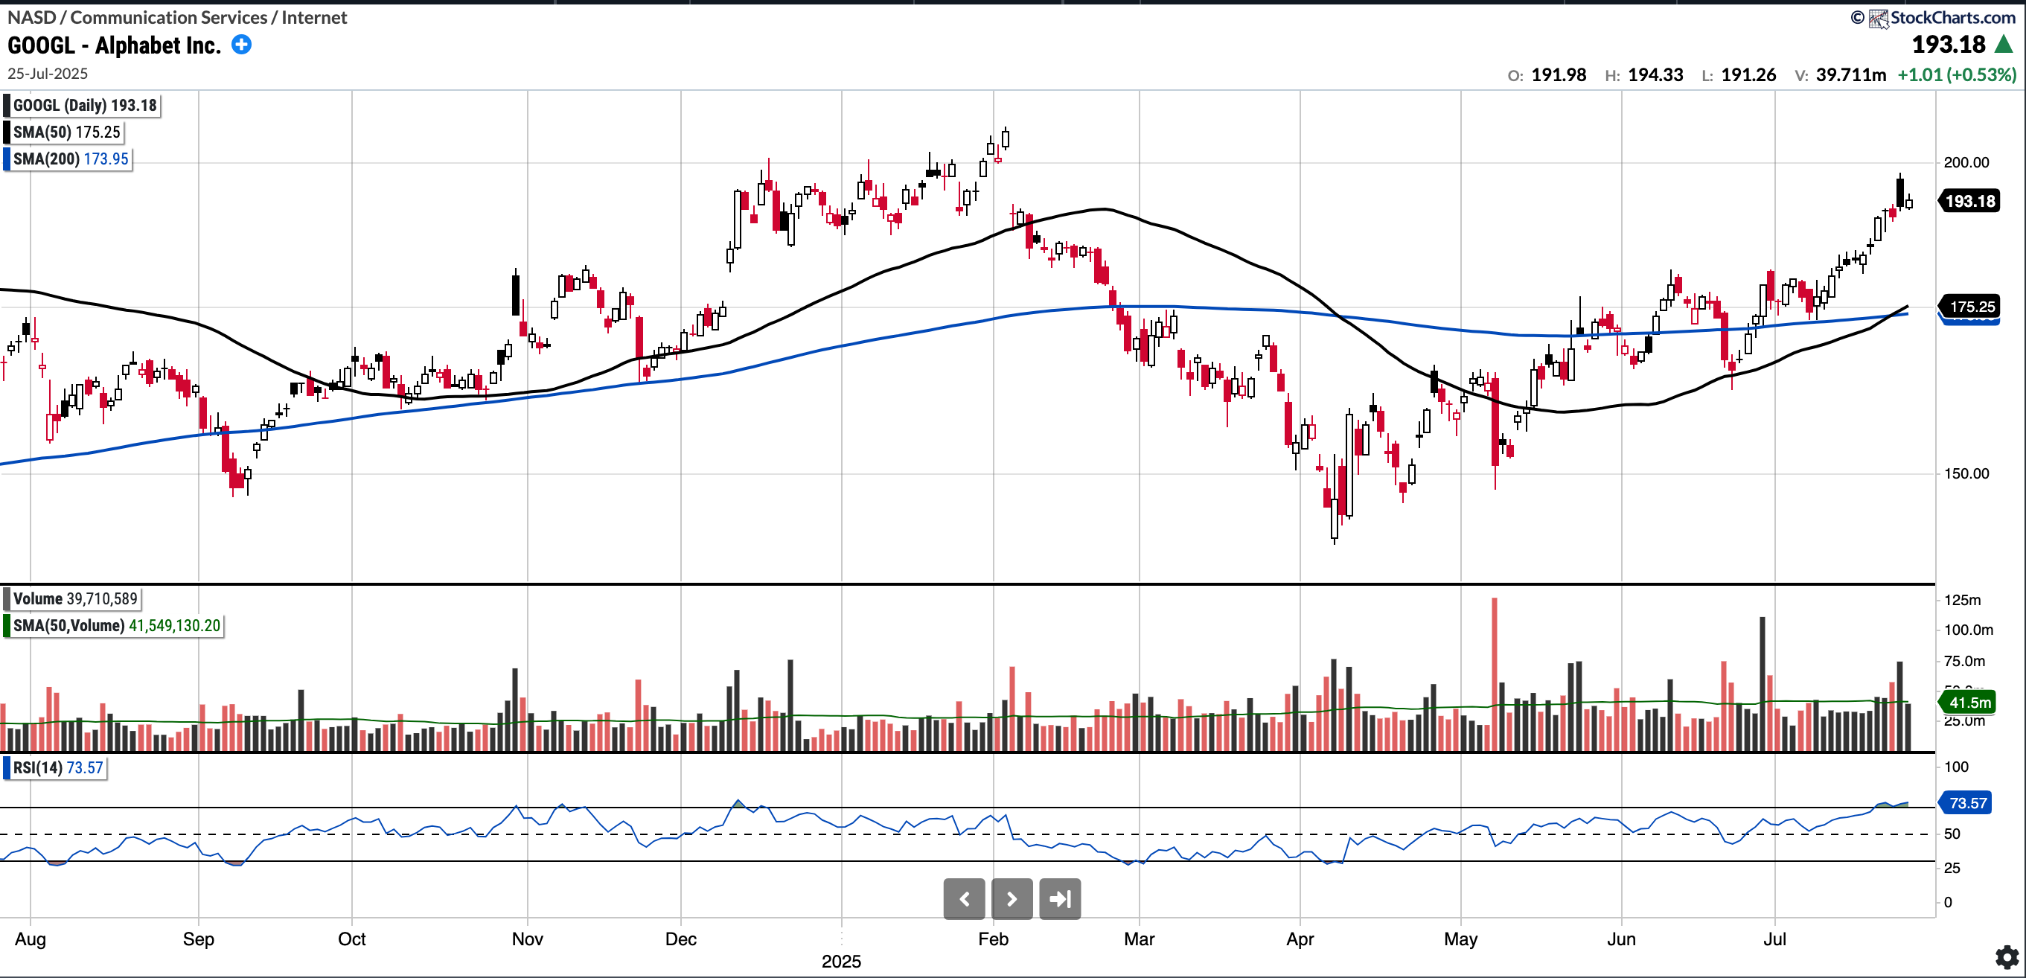The height and width of the screenshot is (978, 2026).
Task: Click the Feb label on time axis
Action: pyautogui.click(x=993, y=939)
